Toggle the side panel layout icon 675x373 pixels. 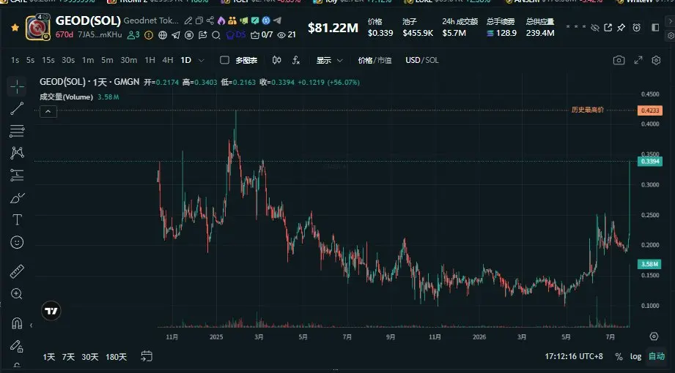click(655, 28)
